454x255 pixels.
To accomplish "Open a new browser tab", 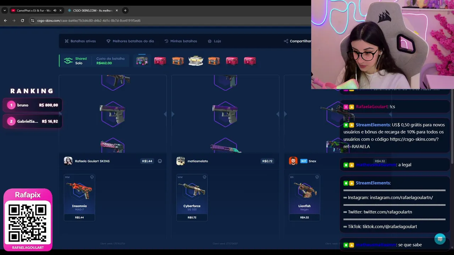I will tap(125, 11).
